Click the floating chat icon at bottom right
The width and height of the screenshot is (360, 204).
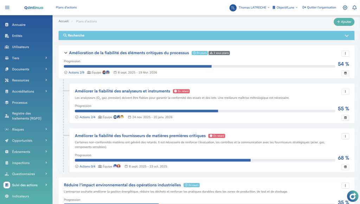[352, 196]
